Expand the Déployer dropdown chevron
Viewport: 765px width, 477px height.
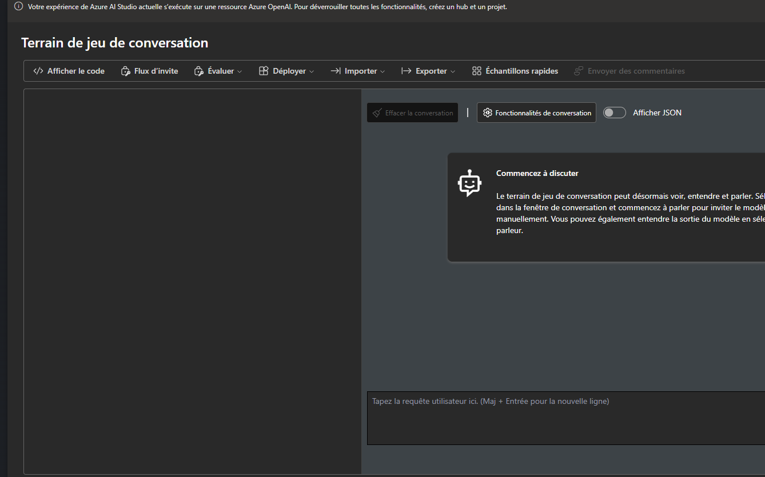tap(312, 71)
